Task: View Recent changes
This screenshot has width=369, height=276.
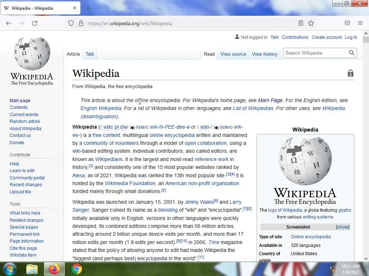Action: pyautogui.click(x=26, y=184)
